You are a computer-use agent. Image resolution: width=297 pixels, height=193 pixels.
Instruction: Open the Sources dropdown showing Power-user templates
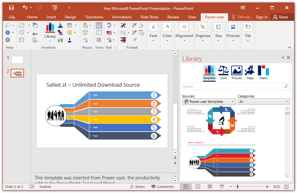(209, 102)
